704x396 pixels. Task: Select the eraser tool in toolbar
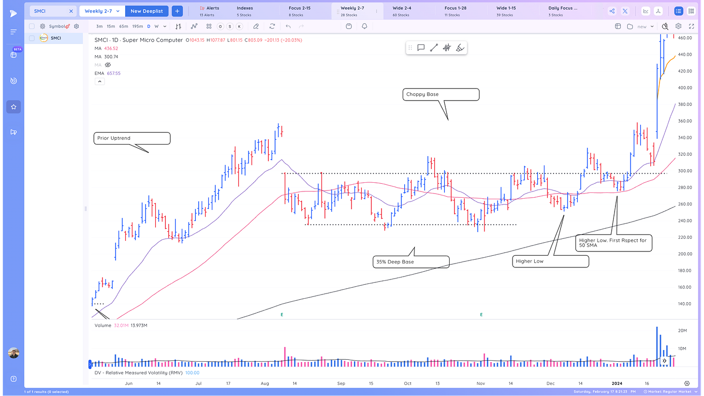click(256, 27)
